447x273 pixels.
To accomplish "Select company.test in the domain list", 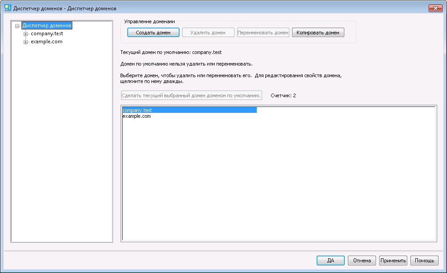I will (x=190, y=110).
